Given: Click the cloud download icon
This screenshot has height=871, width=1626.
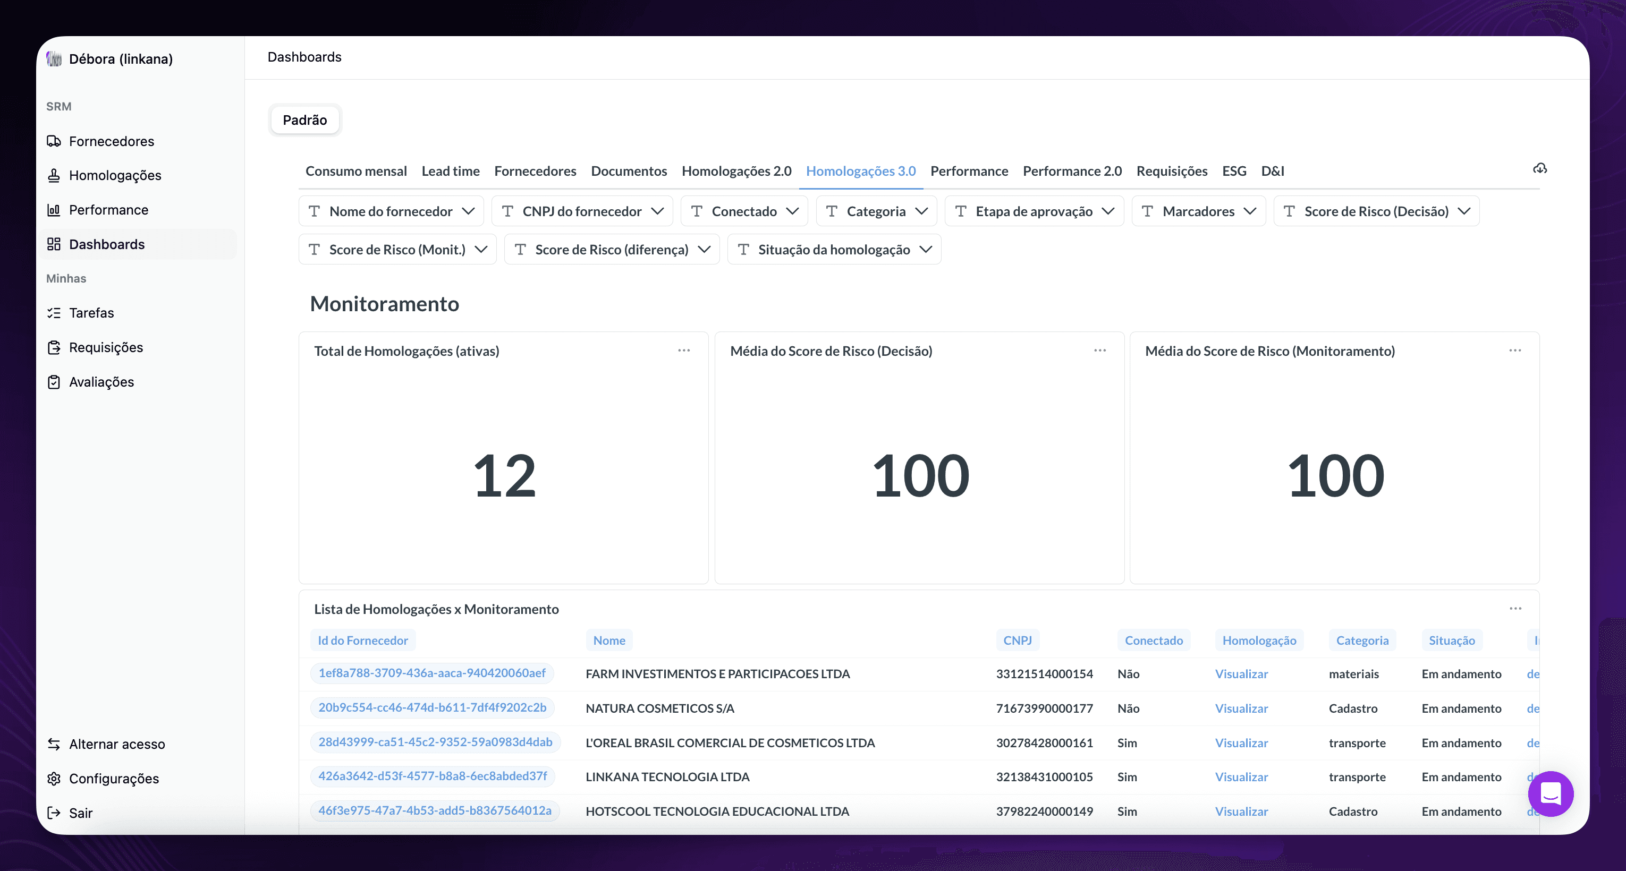Looking at the screenshot, I should (x=1539, y=169).
